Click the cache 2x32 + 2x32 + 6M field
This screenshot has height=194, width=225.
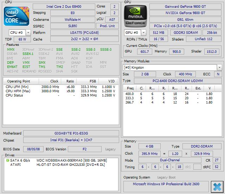84,39
